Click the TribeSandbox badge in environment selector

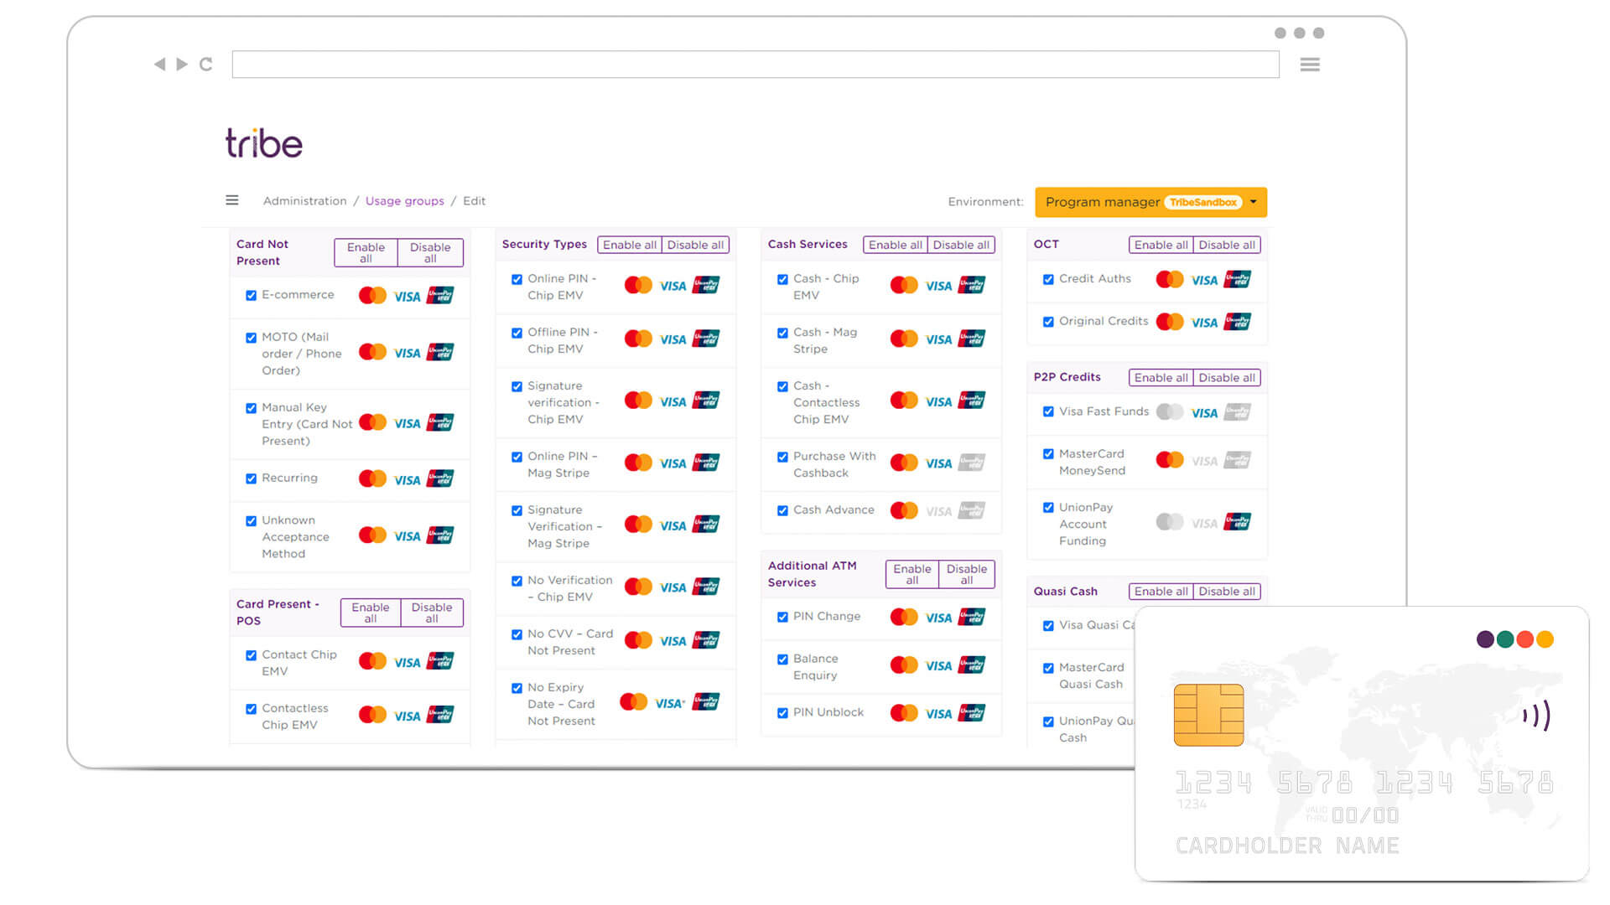tap(1203, 202)
